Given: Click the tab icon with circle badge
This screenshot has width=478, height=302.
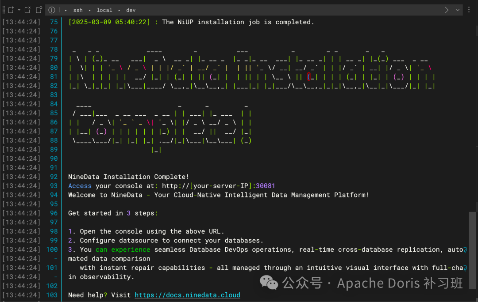Looking at the screenshot, I should (x=39, y=10).
